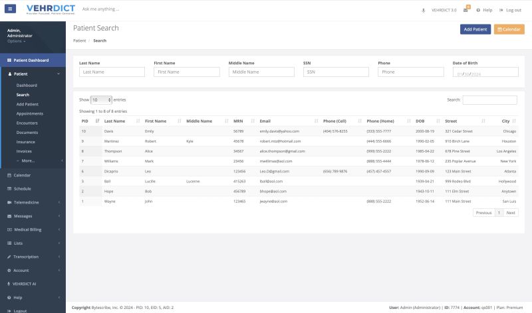Click the Telemedicine camera icon

pos(9,202)
